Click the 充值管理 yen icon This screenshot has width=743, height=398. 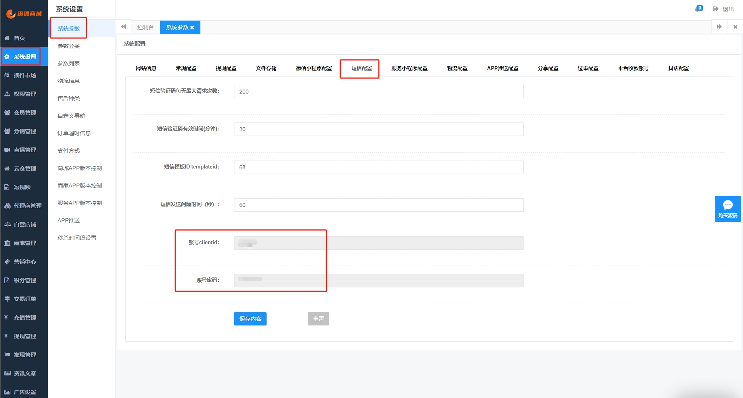tap(6, 318)
